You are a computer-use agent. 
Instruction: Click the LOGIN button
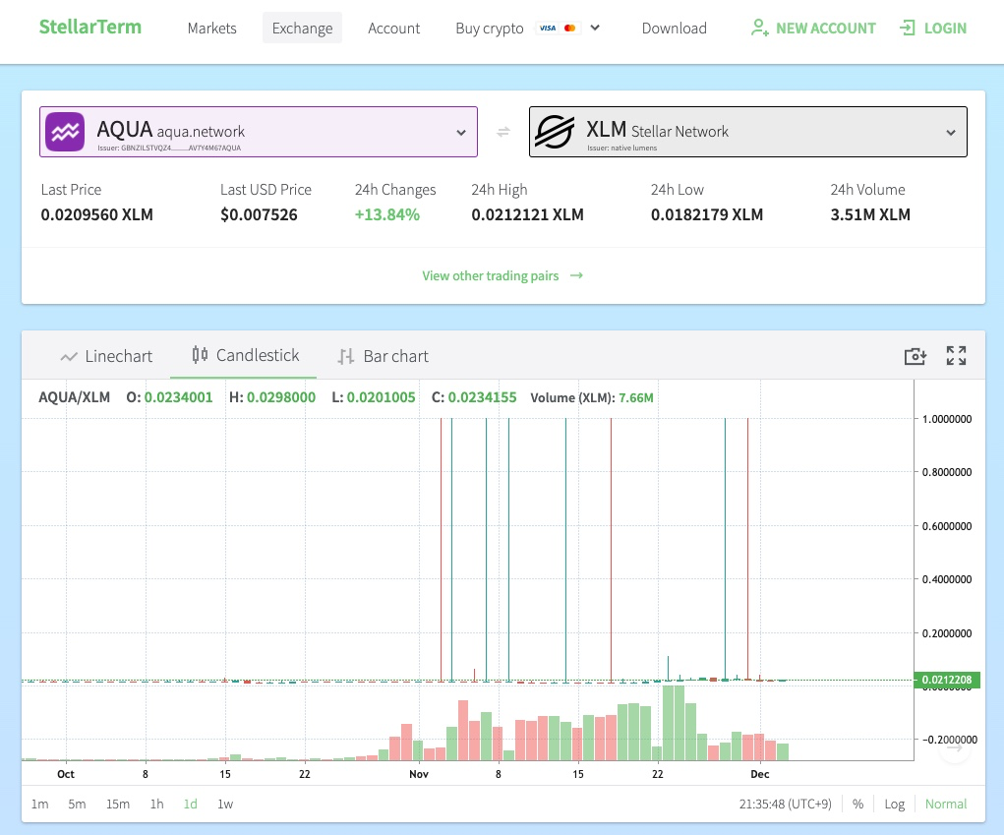(x=933, y=29)
